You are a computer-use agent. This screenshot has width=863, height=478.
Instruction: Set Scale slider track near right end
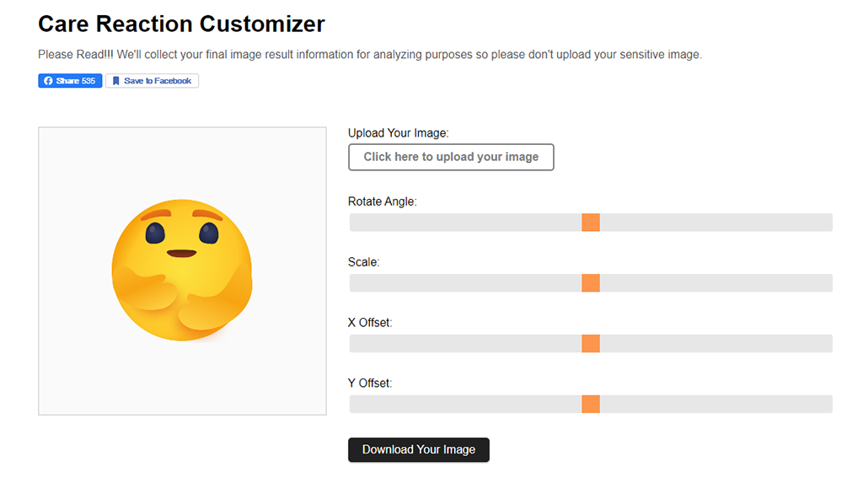823,283
